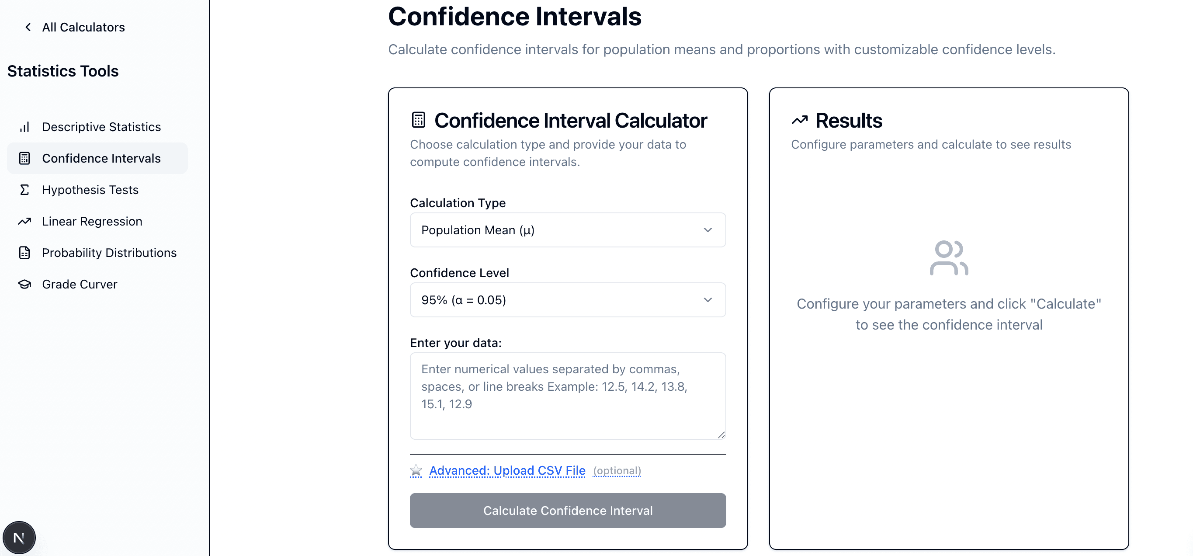The image size is (1193, 556).
Task: Click the people icon in Results panel
Action: point(948,257)
